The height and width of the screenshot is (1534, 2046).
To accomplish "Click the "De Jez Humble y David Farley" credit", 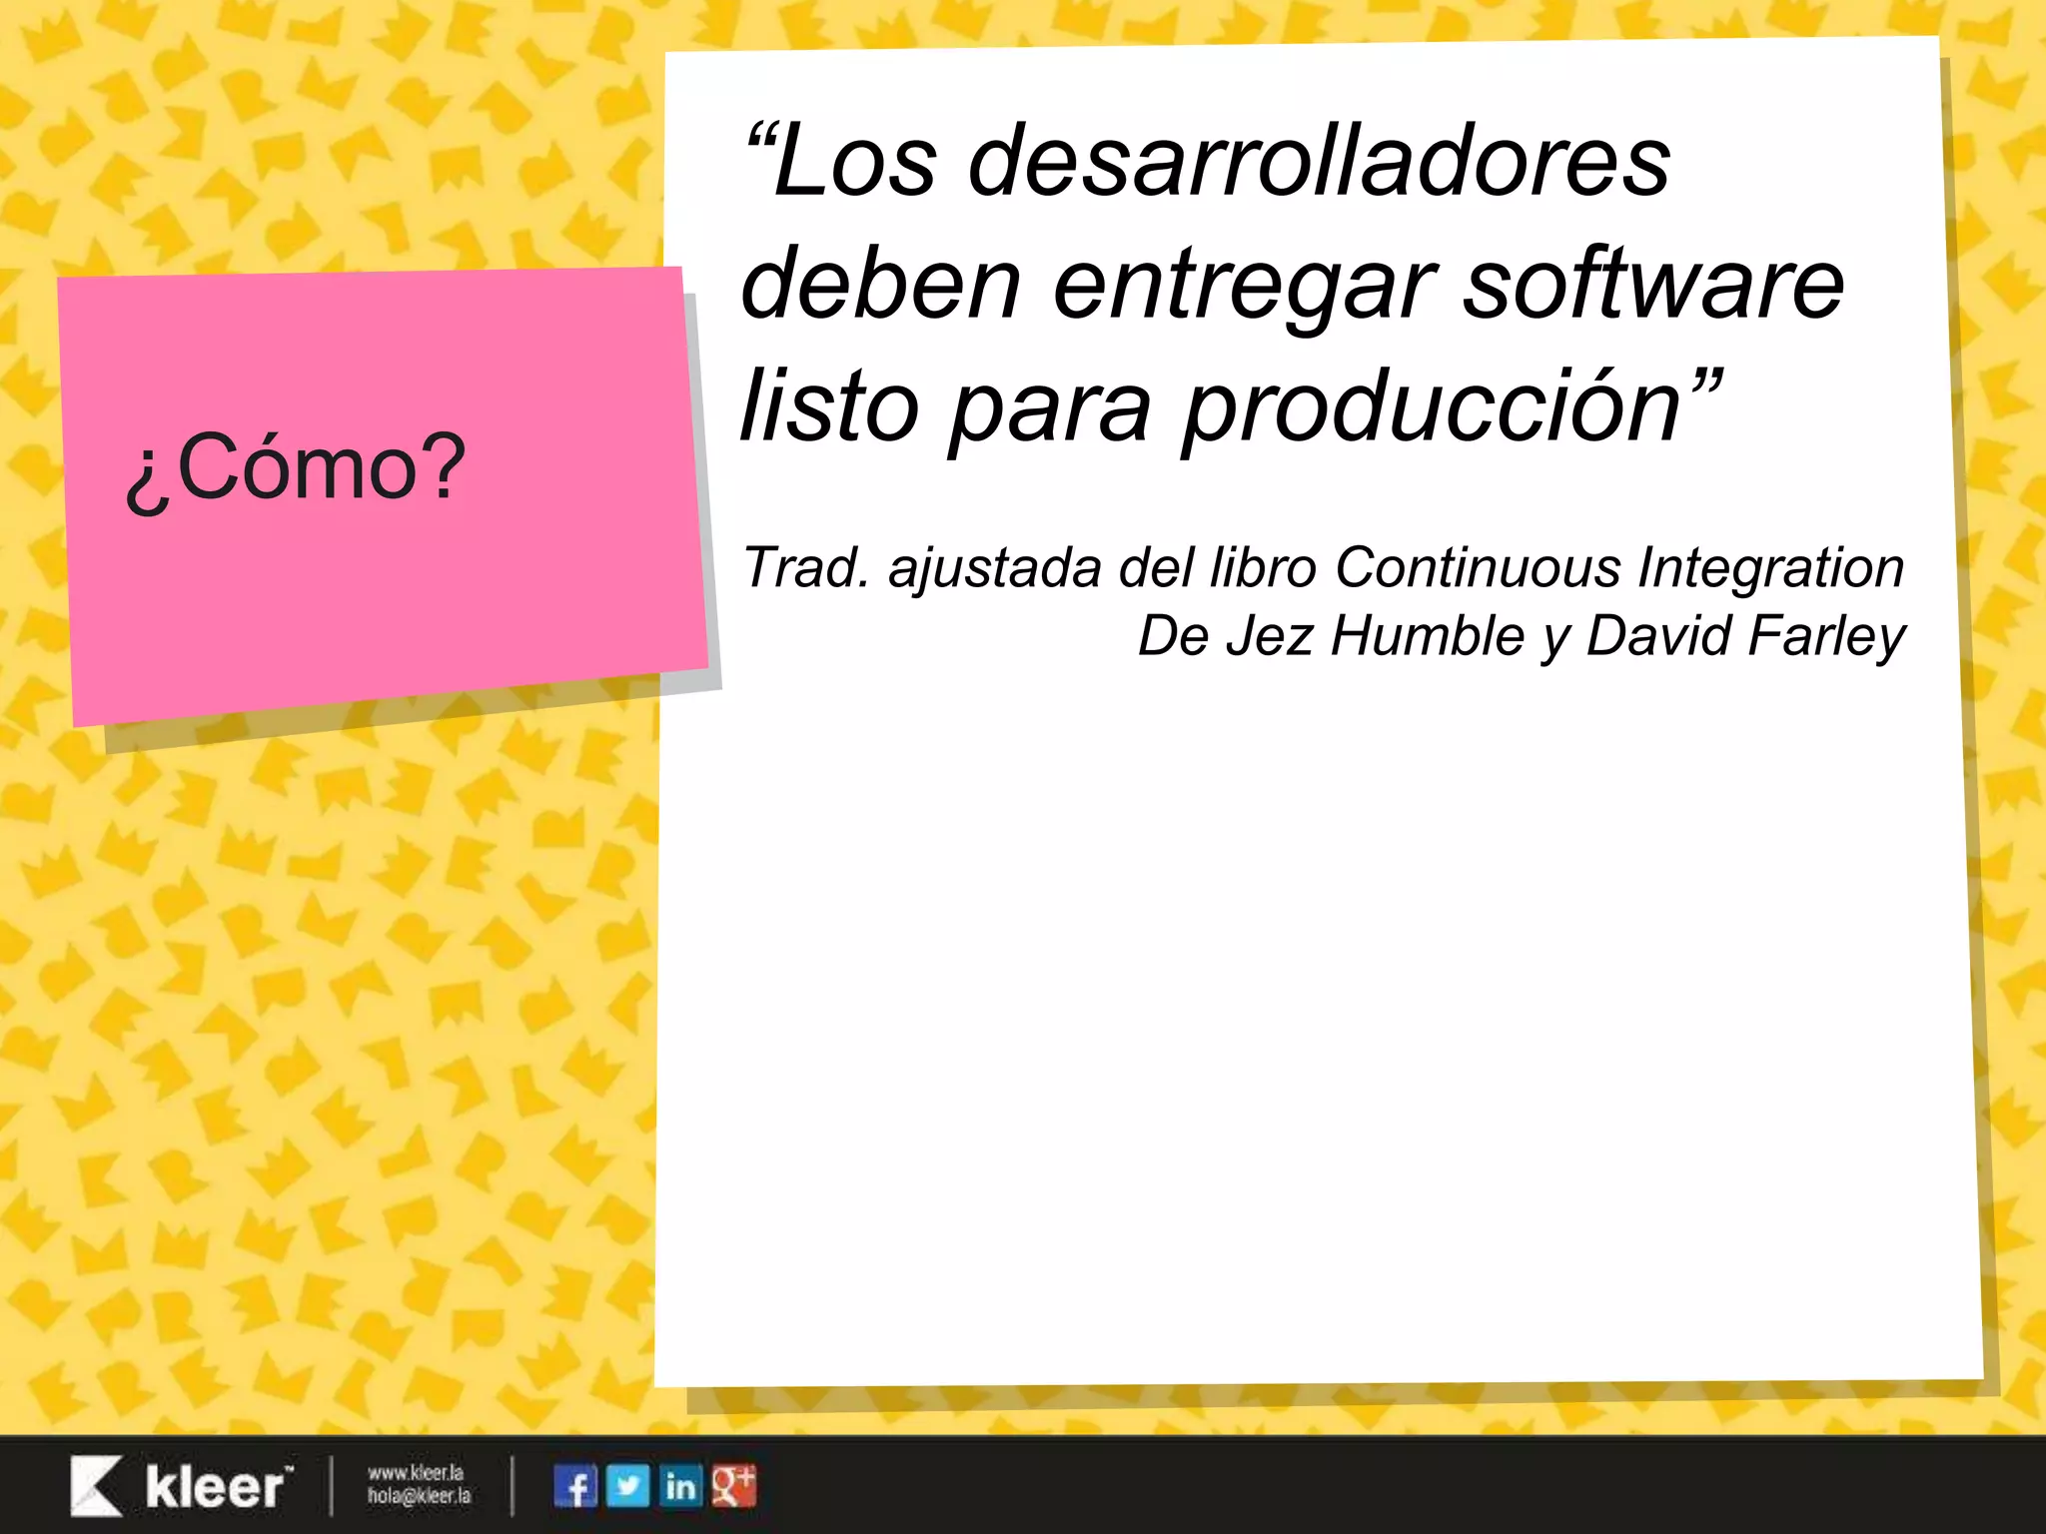I will coord(1522,637).
